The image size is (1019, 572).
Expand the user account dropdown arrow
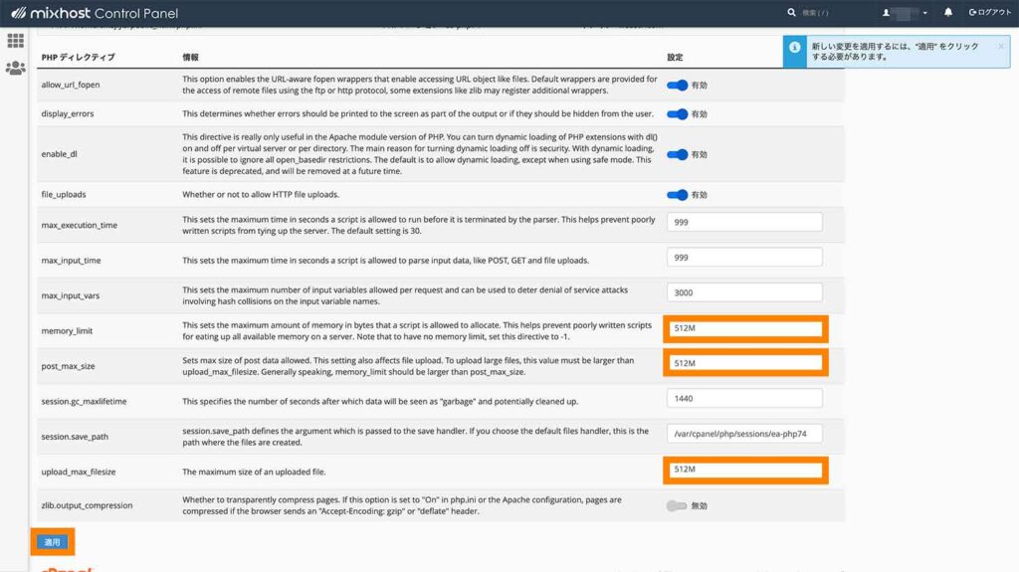(925, 13)
